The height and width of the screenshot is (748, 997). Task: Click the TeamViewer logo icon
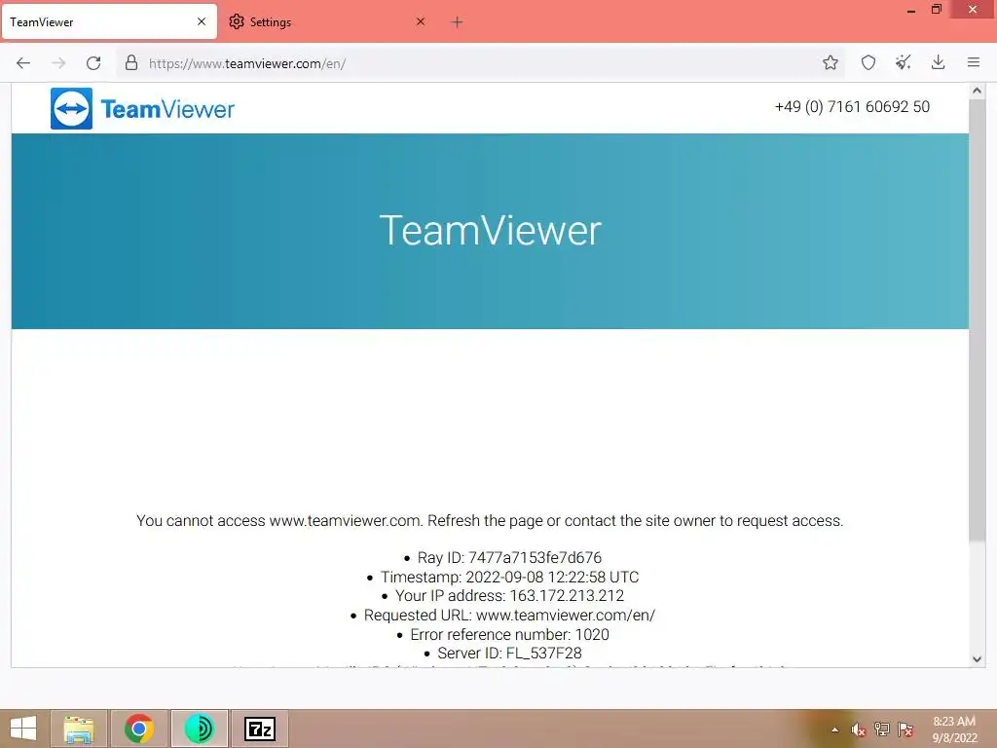(x=71, y=109)
